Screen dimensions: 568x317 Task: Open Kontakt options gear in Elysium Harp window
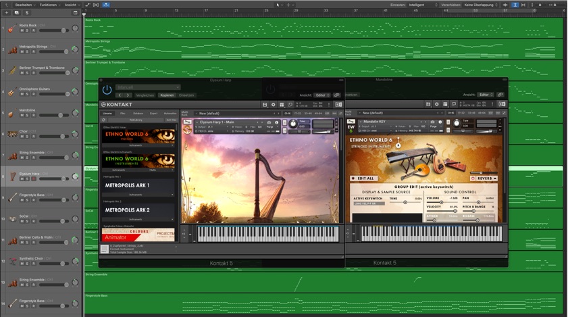[273, 105]
